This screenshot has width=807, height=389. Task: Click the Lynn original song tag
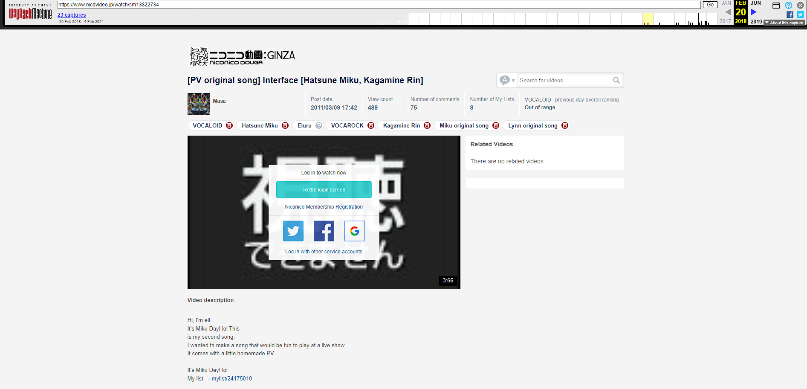(x=533, y=125)
